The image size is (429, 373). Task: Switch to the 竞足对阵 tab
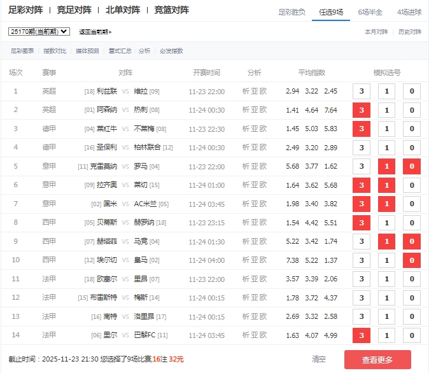tap(74, 10)
